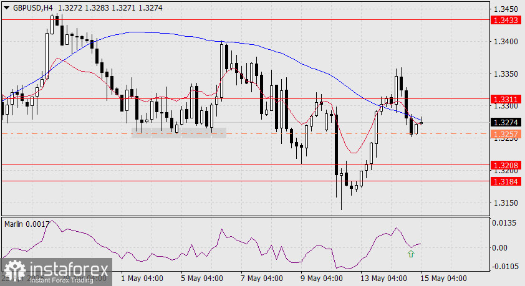
Task: Click the gray support zone rectangle
Action: pyautogui.click(x=179, y=133)
